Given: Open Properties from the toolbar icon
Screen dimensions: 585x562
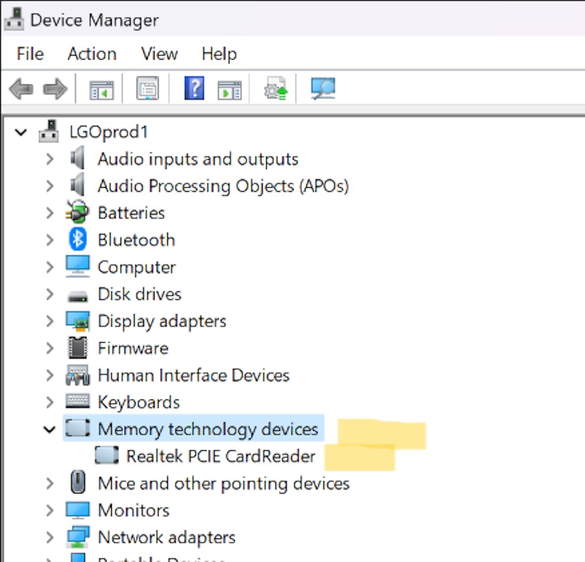Looking at the screenshot, I should coord(147,89).
